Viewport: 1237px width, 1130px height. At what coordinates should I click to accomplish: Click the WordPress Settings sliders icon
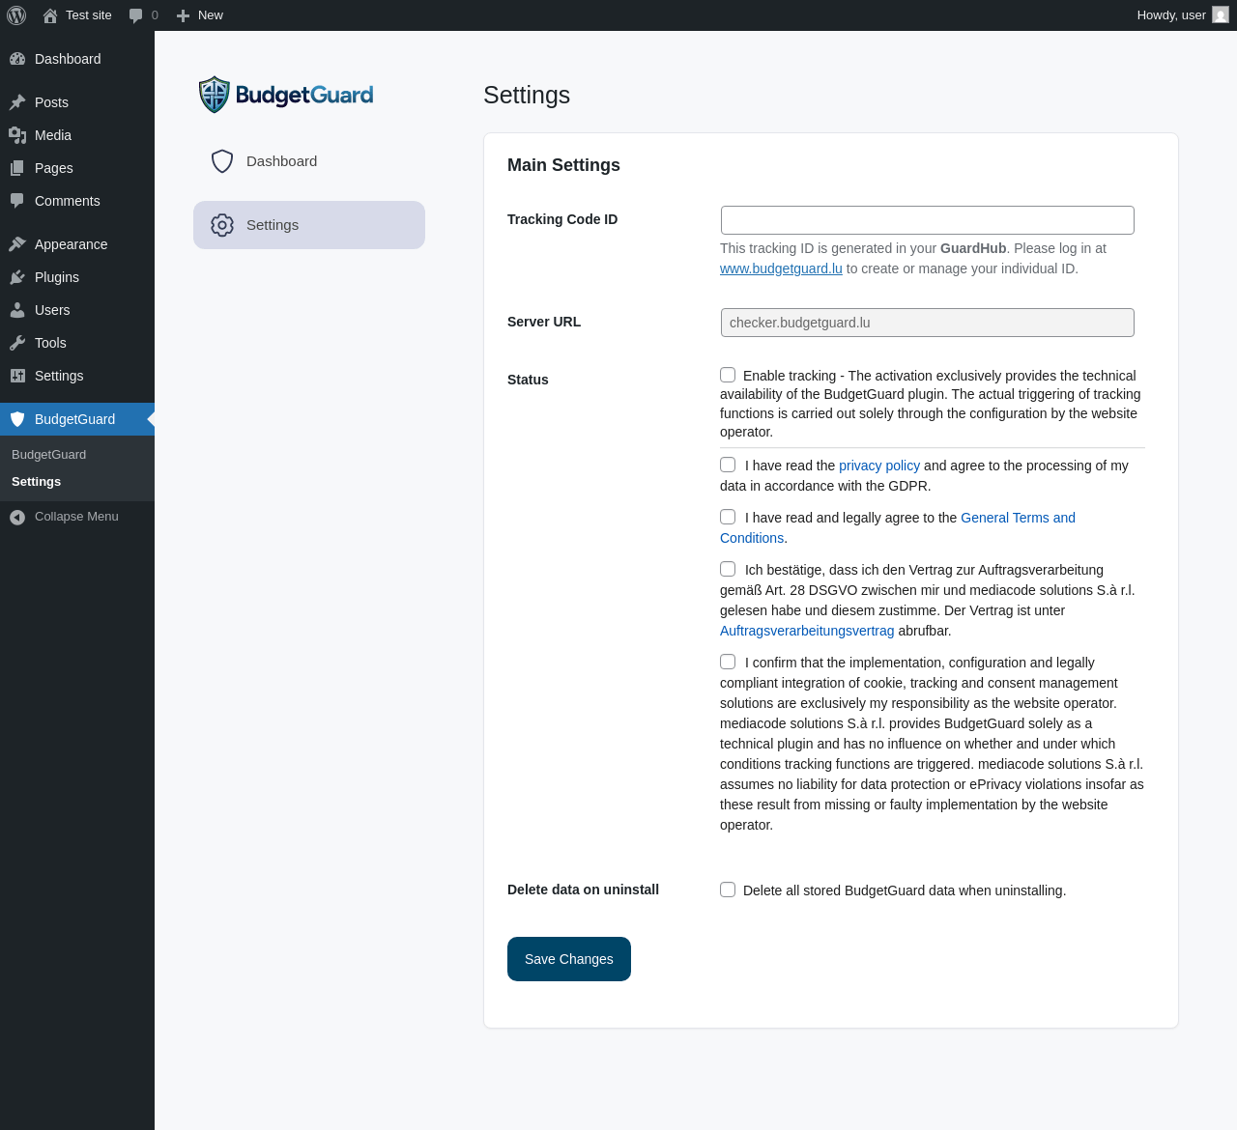pos(17,376)
